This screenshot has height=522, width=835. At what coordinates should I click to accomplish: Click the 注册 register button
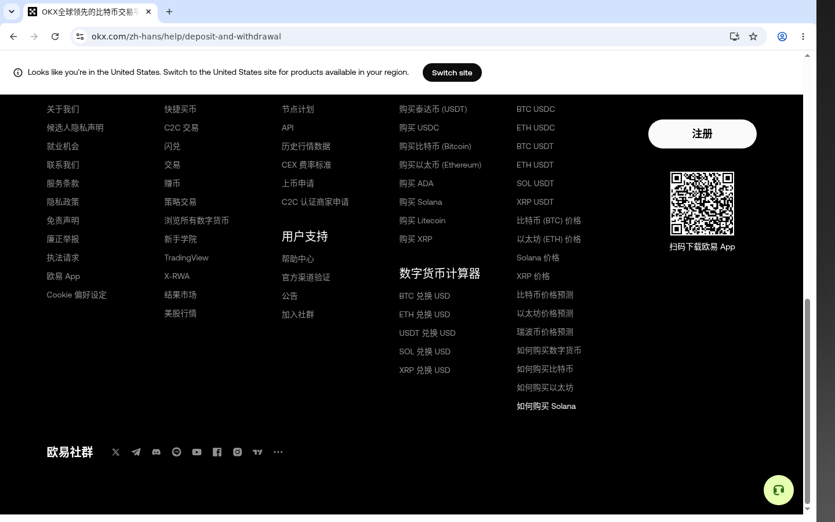(702, 134)
